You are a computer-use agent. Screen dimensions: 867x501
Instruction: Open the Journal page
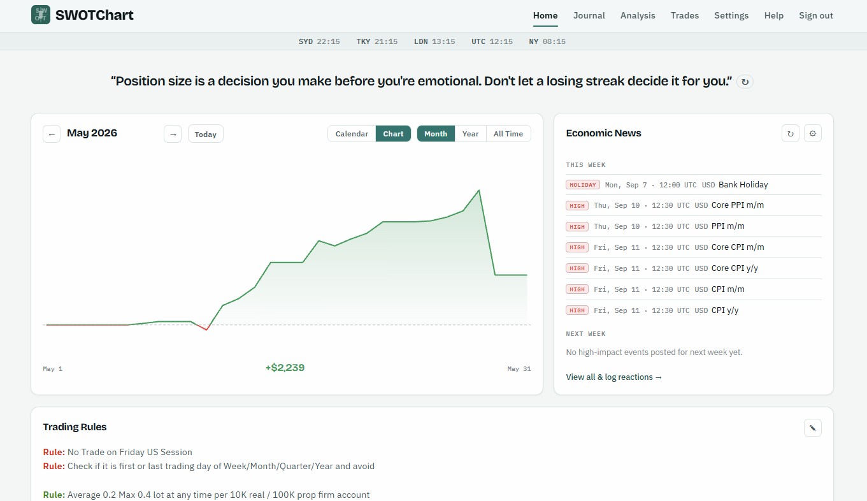[589, 15]
